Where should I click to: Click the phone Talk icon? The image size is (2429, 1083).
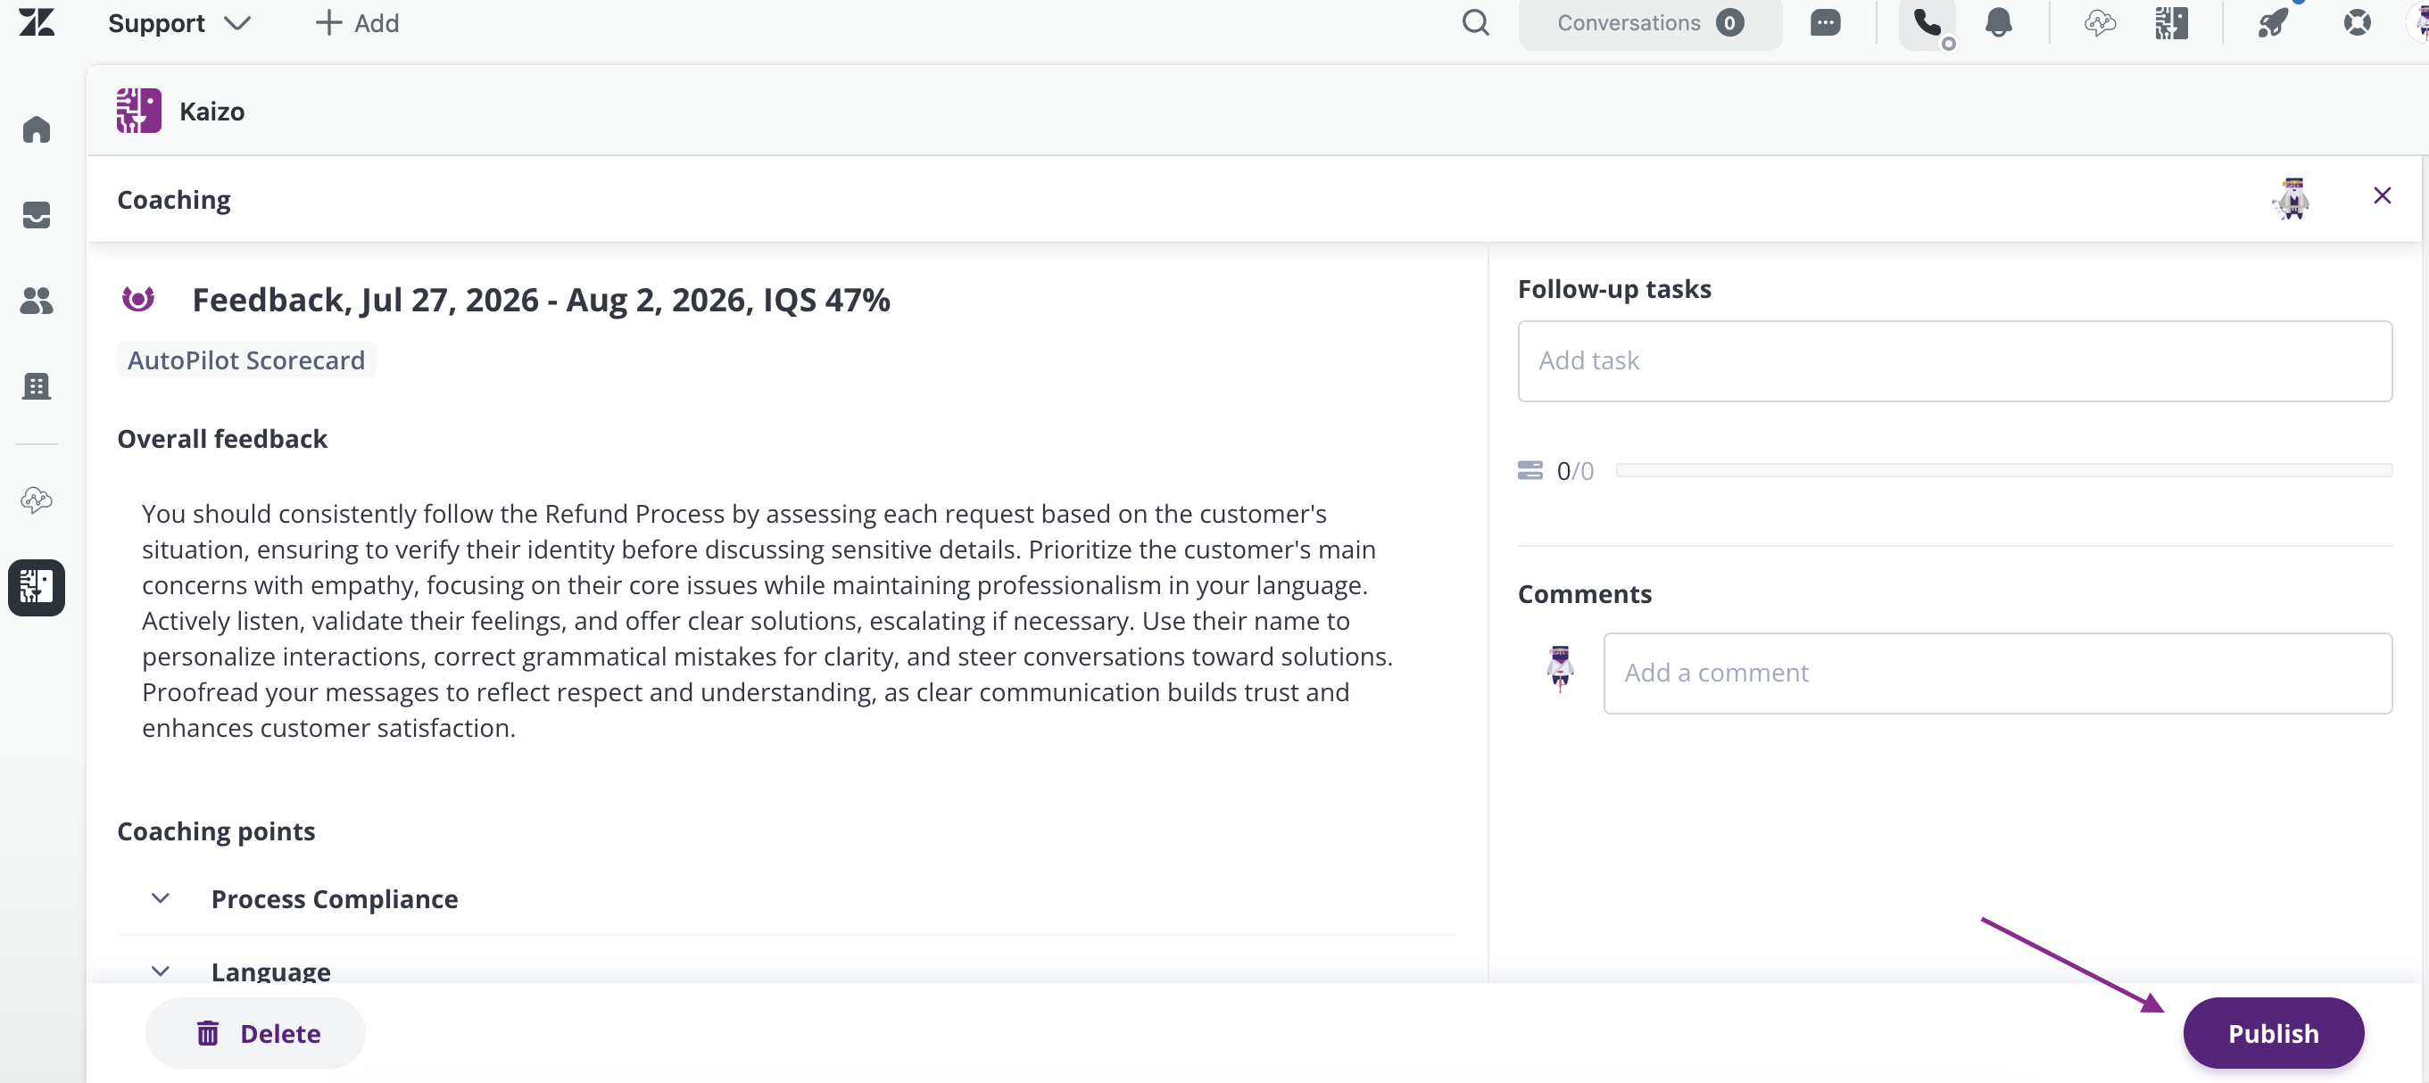[x=1927, y=22]
